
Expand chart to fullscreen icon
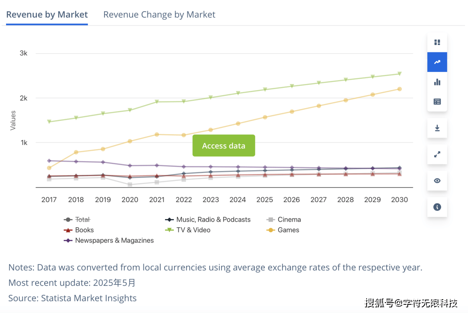point(437,155)
